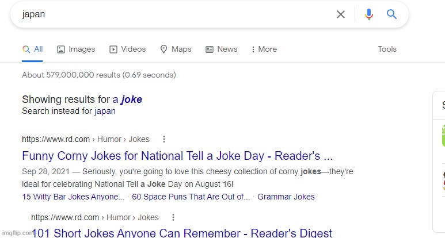Open 101 Short Jokes Anyone Can Remember result
445x238 pixels.
pyautogui.click(x=182, y=233)
